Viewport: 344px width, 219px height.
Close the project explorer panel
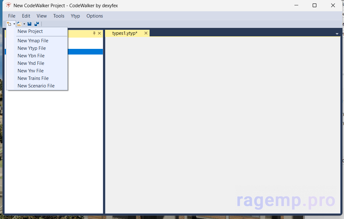[99, 33]
